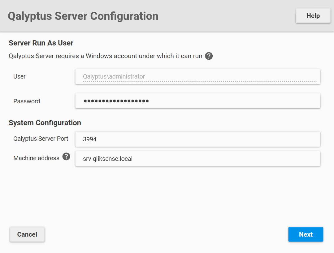Image resolution: width=334 pixels, height=253 pixels.
Task: Click the Help button in the header
Action: point(313,15)
